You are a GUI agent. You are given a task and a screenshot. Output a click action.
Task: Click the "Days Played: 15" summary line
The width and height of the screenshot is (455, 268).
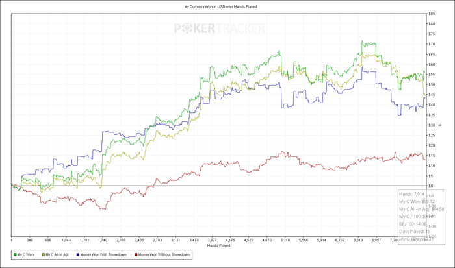(x=415, y=232)
